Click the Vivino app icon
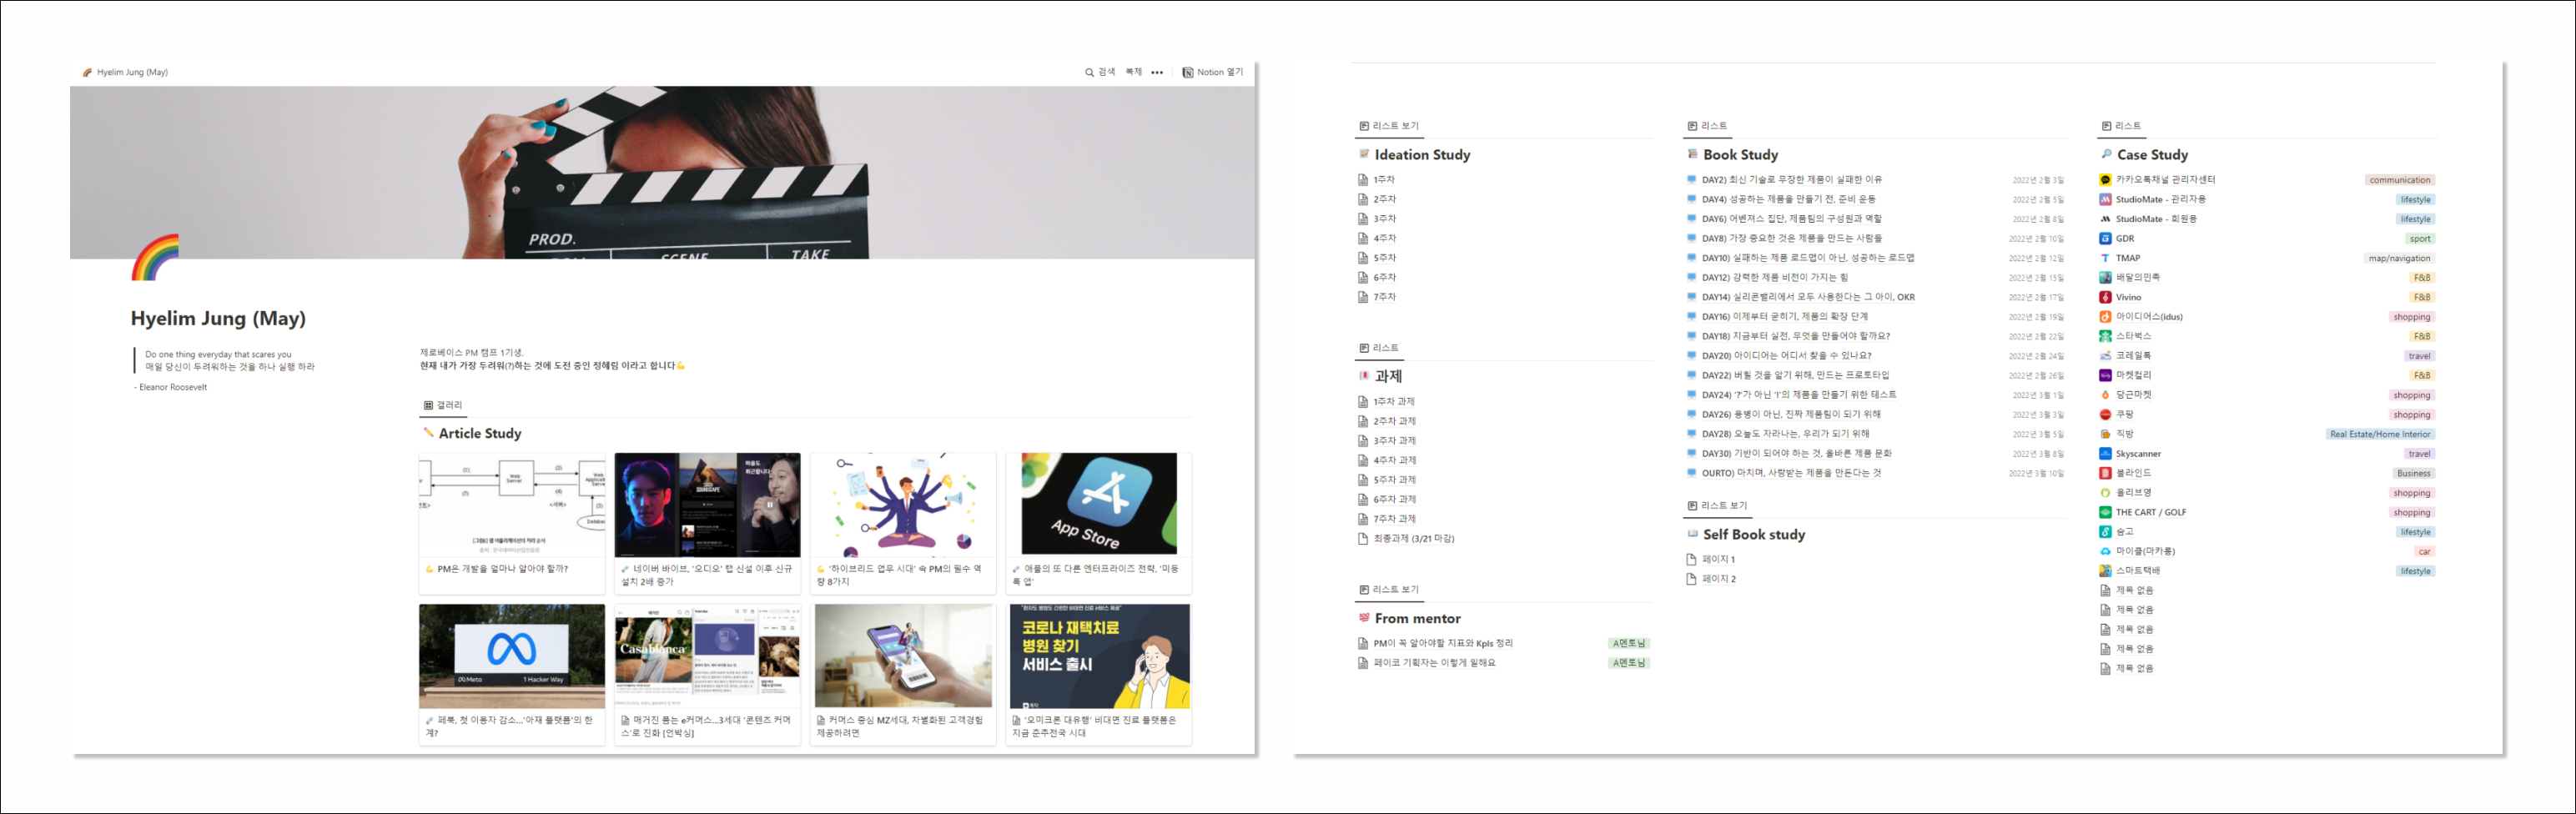 coord(2105,297)
